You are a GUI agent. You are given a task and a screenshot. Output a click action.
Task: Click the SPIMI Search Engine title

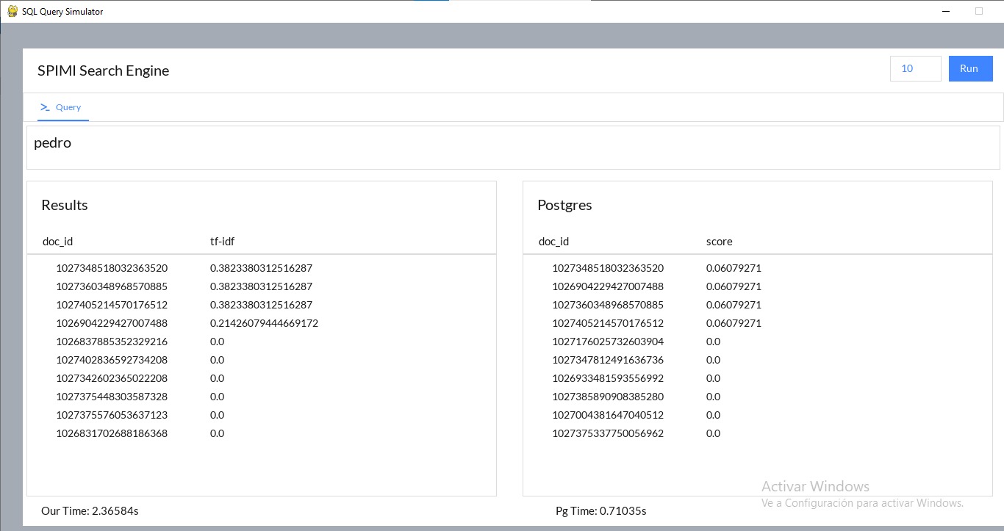pos(104,71)
